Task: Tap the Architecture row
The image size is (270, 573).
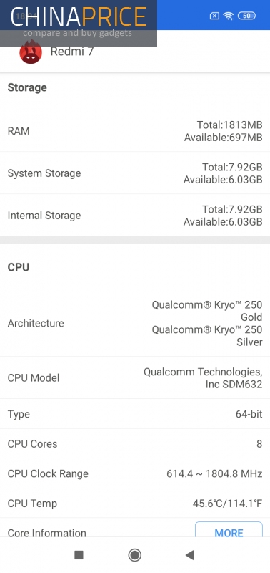Action: (135, 323)
